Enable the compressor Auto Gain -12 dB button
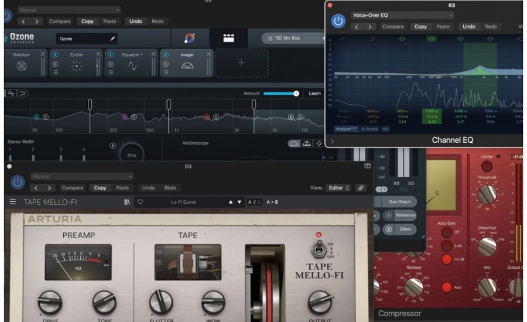Screen dimensions: 527x322 click(x=447, y=259)
